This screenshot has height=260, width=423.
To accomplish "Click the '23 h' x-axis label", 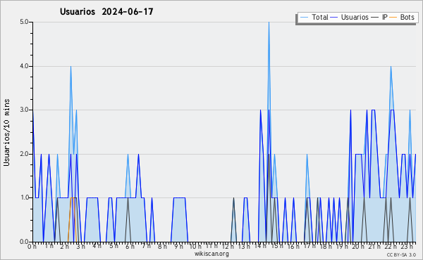I will coord(407,246).
